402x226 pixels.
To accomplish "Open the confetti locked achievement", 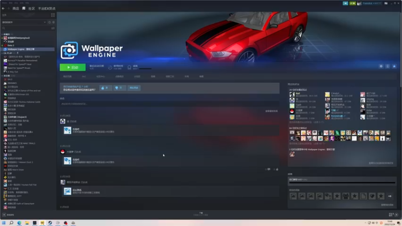I will [x=328, y=196].
